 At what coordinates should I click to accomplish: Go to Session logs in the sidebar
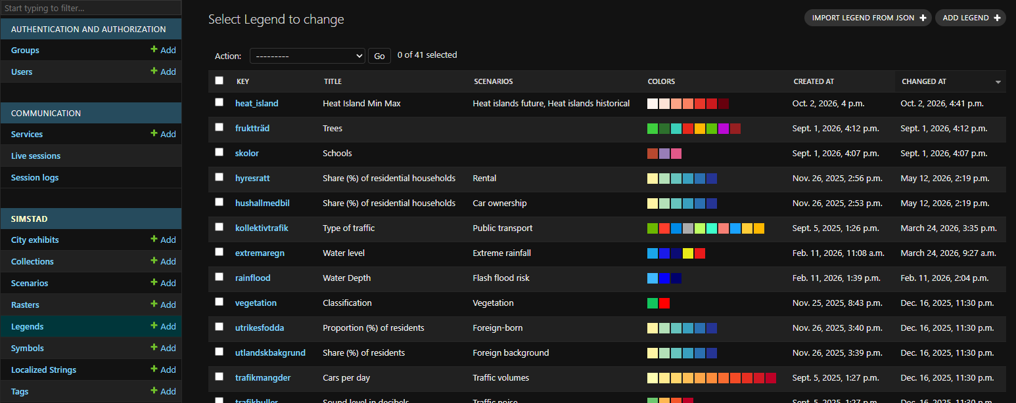click(35, 177)
